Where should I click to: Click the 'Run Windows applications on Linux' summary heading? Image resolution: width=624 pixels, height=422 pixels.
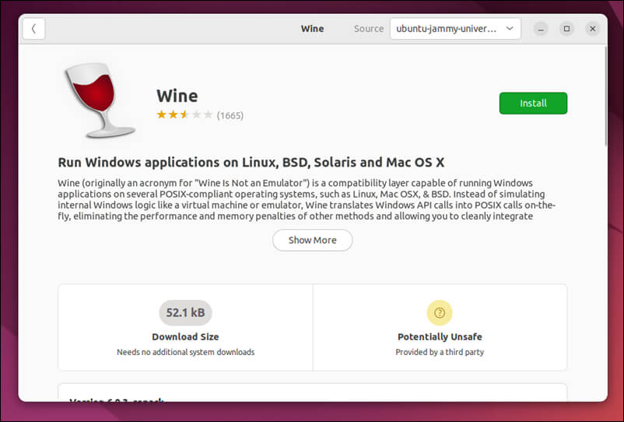point(251,163)
